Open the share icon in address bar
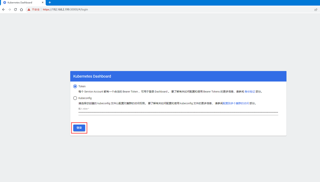 click(x=316, y=10)
